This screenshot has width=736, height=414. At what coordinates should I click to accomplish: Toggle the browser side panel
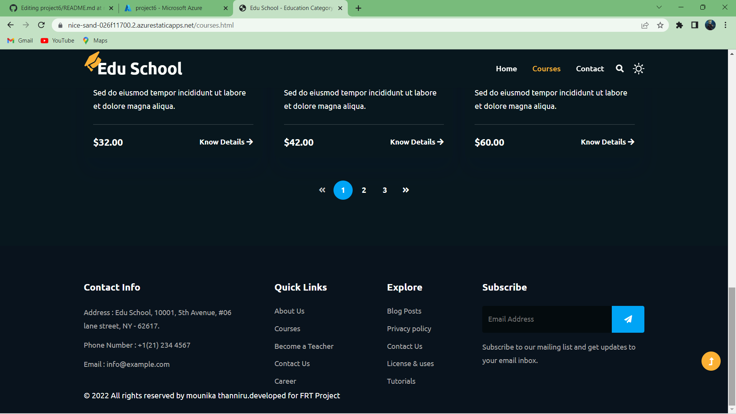coord(695,25)
